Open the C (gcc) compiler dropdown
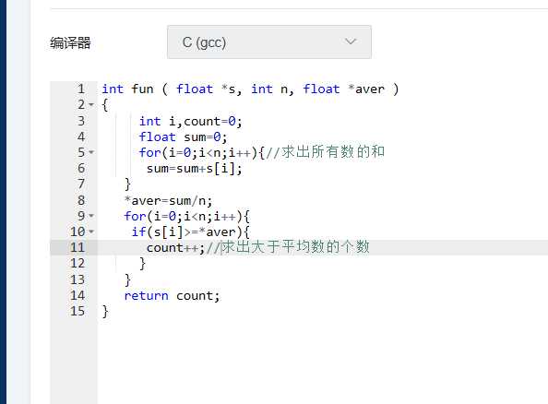Screen dimensions: 548x404 pos(269,42)
